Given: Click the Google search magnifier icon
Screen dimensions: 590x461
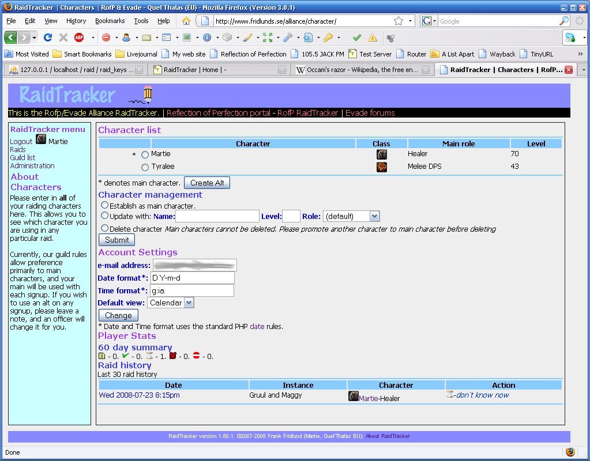Looking at the screenshot, I should (564, 21).
